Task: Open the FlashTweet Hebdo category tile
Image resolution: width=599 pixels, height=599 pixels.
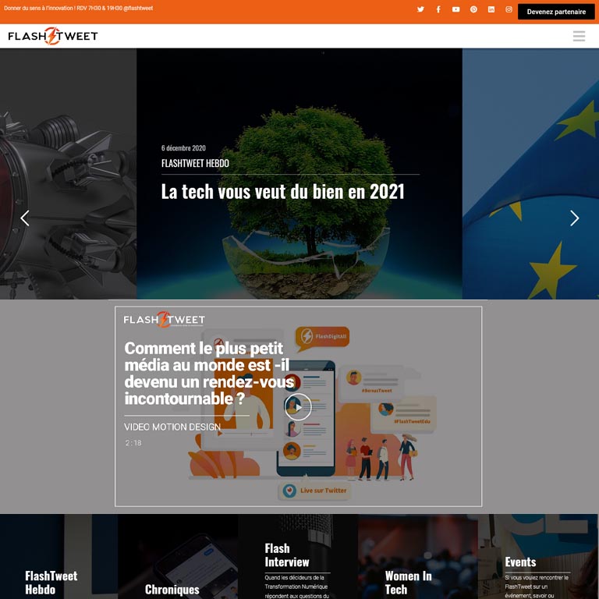Action: pos(58,556)
